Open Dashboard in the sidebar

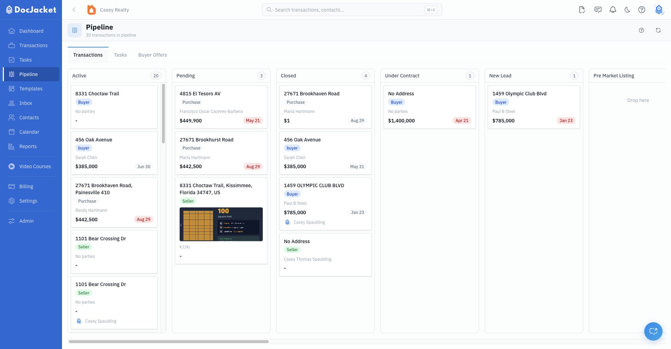31,31
